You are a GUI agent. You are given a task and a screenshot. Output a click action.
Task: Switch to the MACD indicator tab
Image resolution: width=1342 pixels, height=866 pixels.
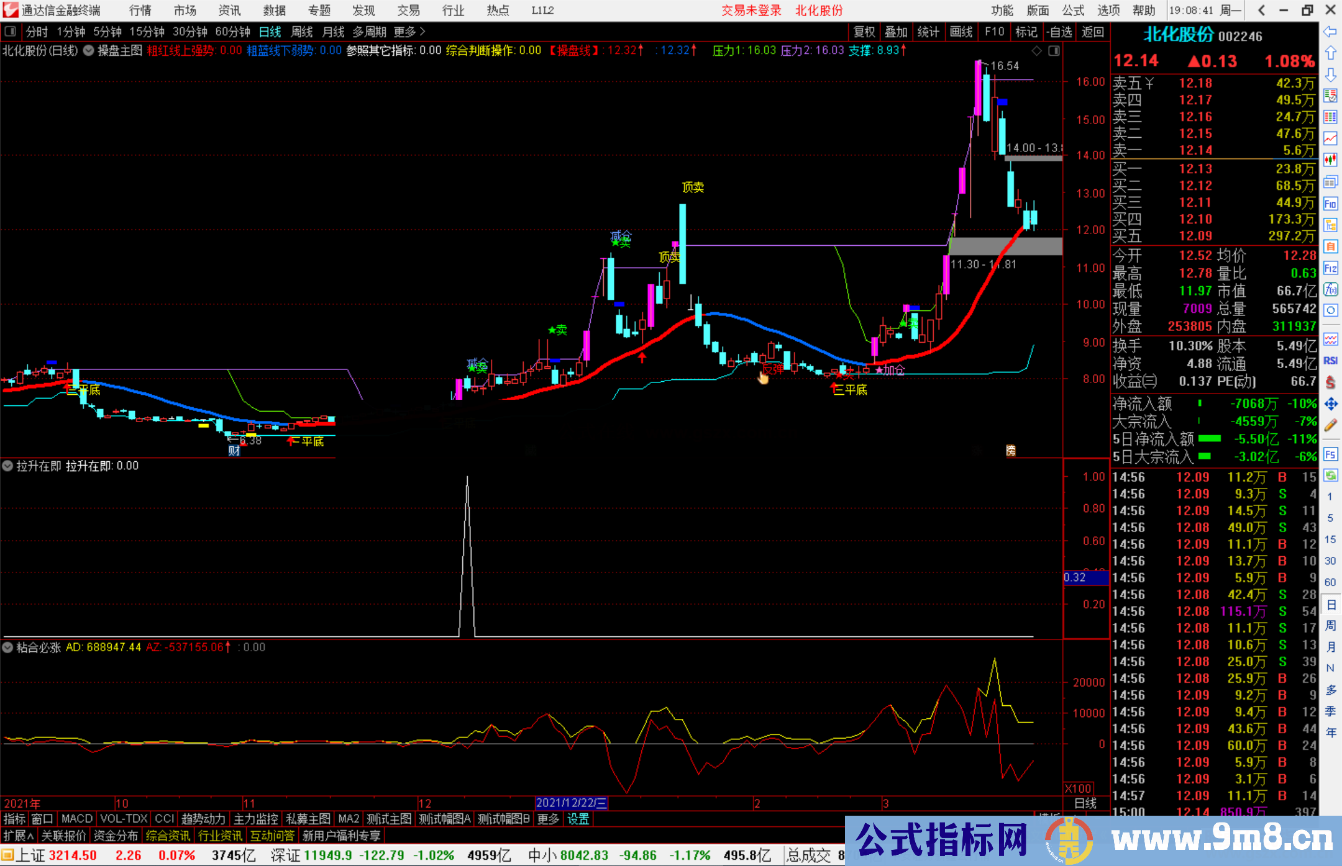coord(76,819)
